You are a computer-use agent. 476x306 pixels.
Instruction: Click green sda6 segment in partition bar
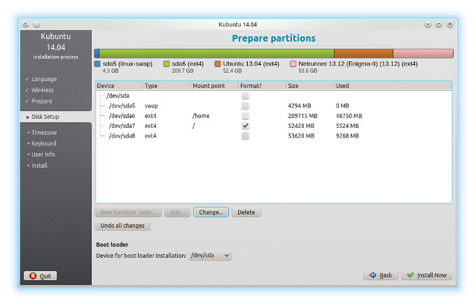point(216,54)
